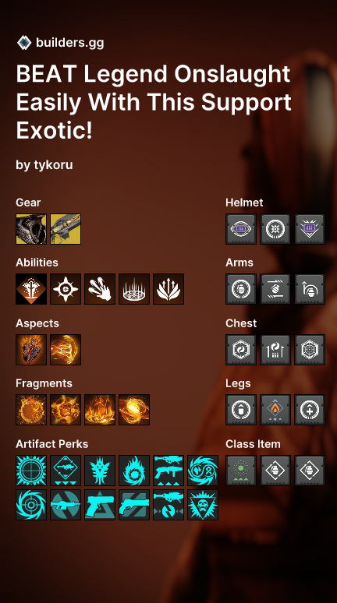Select the skull triangle artifact perk

[203, 505]
